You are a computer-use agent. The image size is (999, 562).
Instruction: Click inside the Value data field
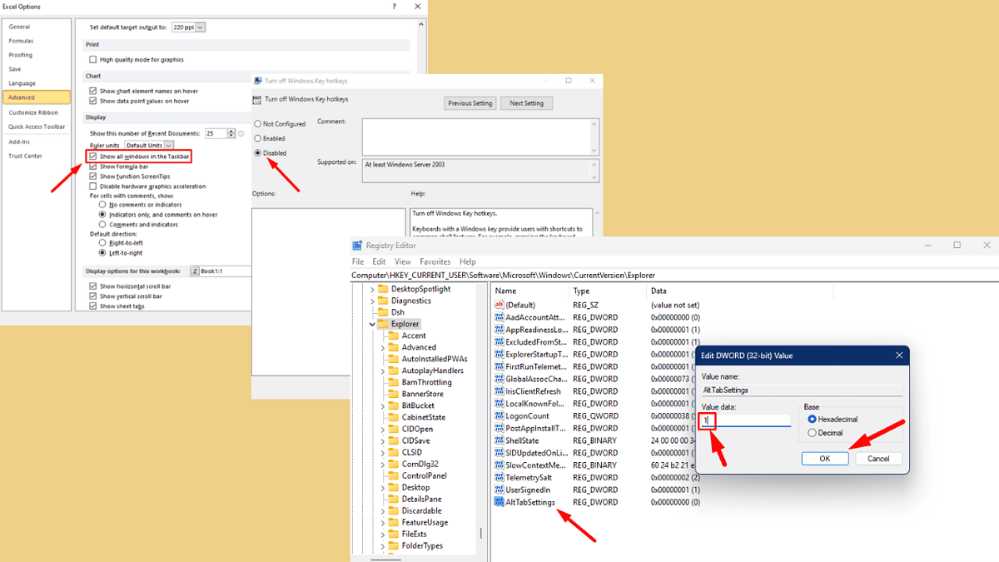tap(745, 420)
